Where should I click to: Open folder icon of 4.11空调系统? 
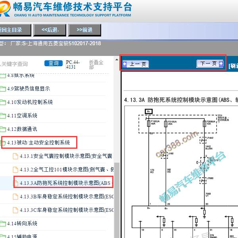click(3, 116)
